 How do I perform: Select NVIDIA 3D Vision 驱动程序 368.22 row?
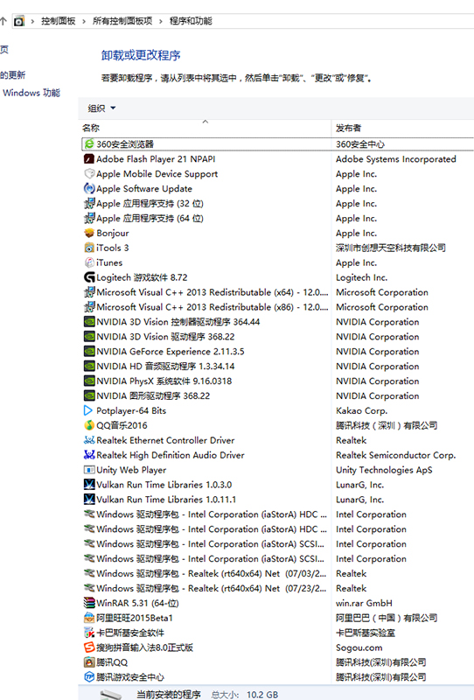click(x=275, y=337)
